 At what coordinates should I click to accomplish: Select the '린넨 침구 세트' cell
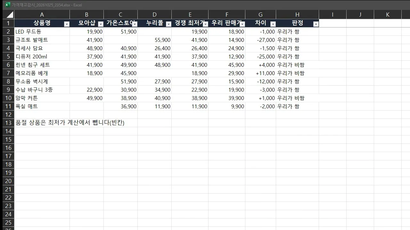click(x=42, y=65)
